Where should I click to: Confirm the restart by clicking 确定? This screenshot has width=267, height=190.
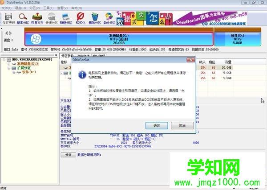(157, 126)
